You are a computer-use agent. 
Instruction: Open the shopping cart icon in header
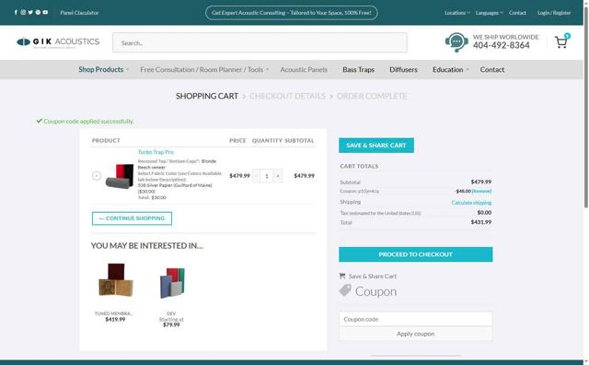[x=561, y=41]
